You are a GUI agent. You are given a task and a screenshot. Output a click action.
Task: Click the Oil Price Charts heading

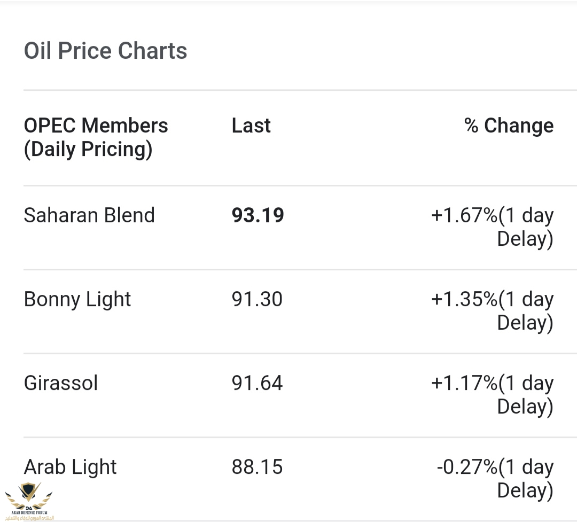tap(106, 50)
